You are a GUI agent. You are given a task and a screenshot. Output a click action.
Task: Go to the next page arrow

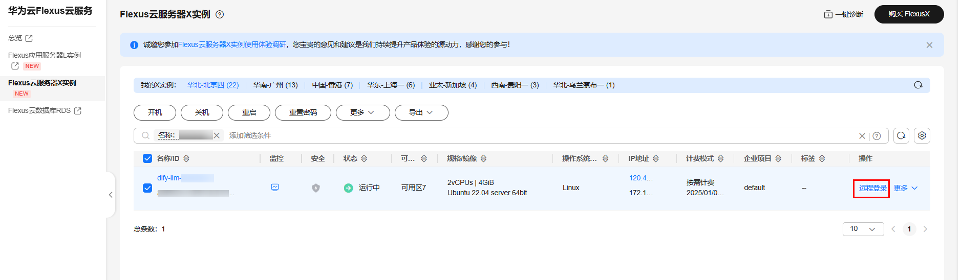click(x=925, y=229)
